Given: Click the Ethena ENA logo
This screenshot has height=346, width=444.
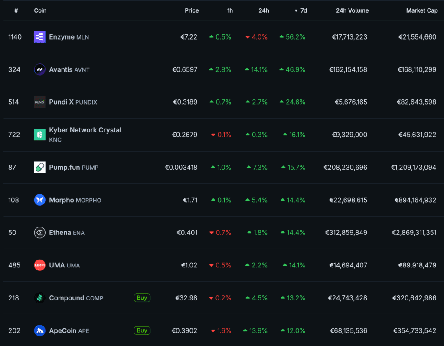Looking at the screenshot, I should (x=39, y=233).
